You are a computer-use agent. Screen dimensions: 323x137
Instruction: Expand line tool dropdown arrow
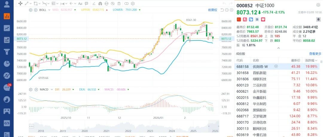pyautogui.click(x=31, y=4)
